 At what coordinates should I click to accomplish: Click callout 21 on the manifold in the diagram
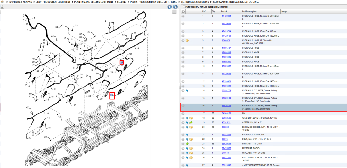click(72, 40)
